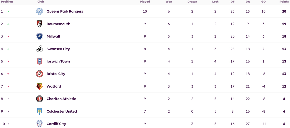Image resolution: width=290 pixels, height=128 pixels.
Task: Click the Ipswich Town crest
Action: 40,61
